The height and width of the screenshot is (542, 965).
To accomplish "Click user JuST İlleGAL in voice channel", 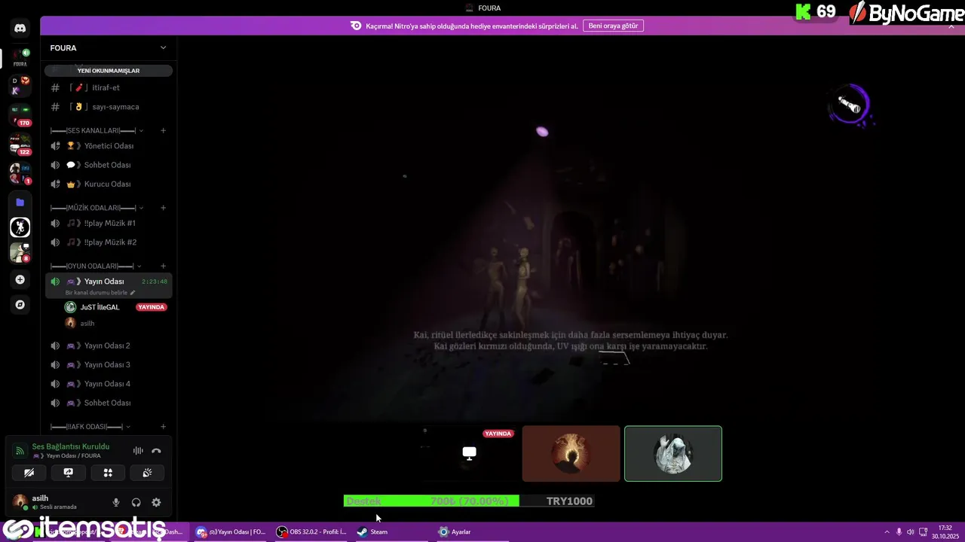I will click(100, 307).
